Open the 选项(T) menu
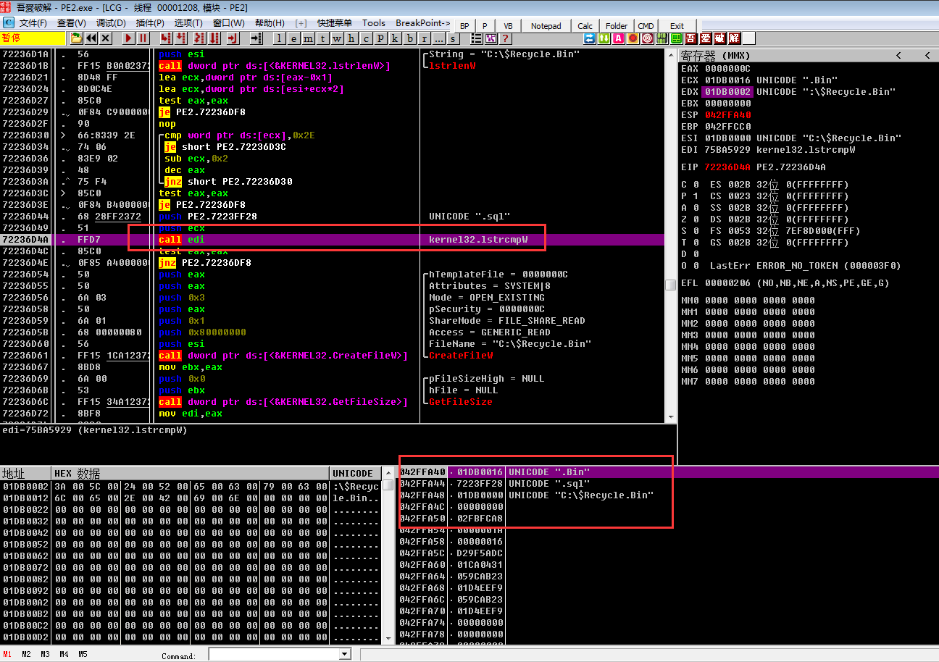The width and height of the screenshot is (939, 662). point(188,23)
